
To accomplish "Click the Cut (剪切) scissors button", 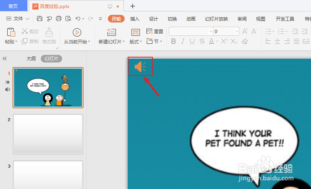I will click(x=30, y=31).
